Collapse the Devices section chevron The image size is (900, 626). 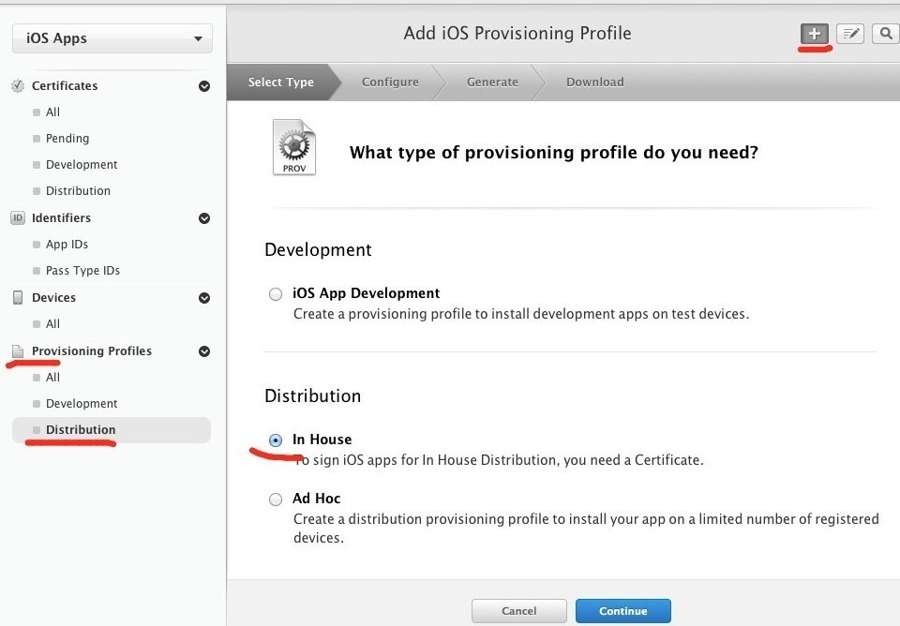click(x=204, y=298)
